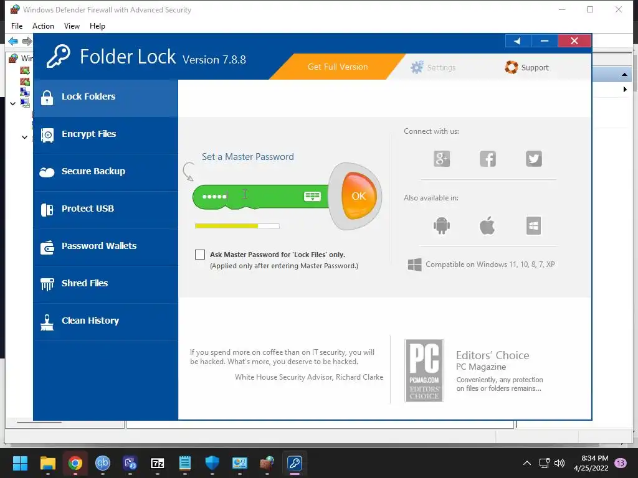Select Shred Files option
The width and height of the screenshot is (638, 478).
coord(105,285)
